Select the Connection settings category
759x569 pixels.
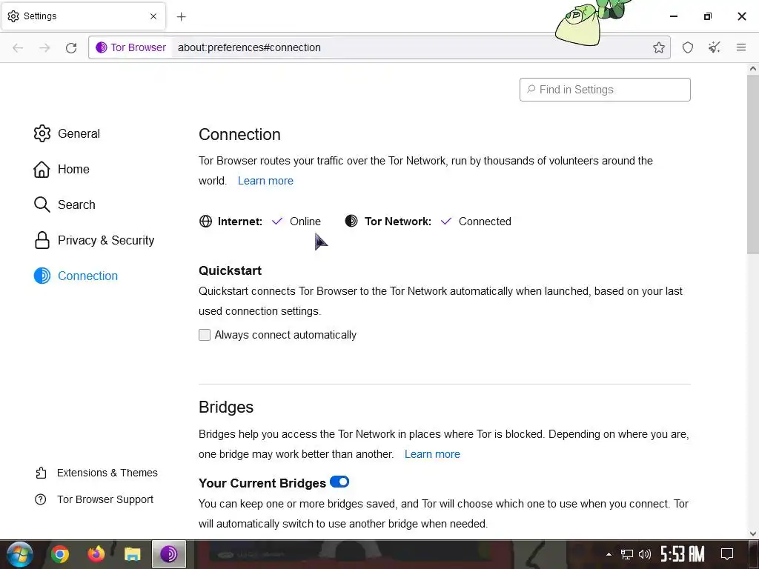click(x=76, y=276)
